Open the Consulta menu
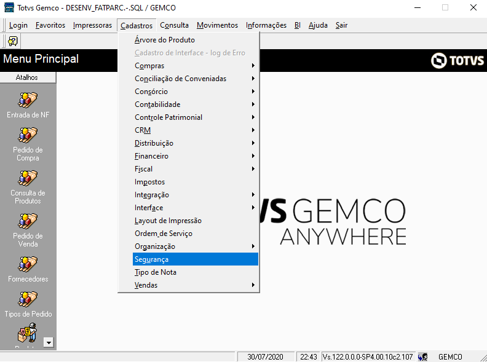This screenshot has height=362, width=487. (x=174, y=25)
